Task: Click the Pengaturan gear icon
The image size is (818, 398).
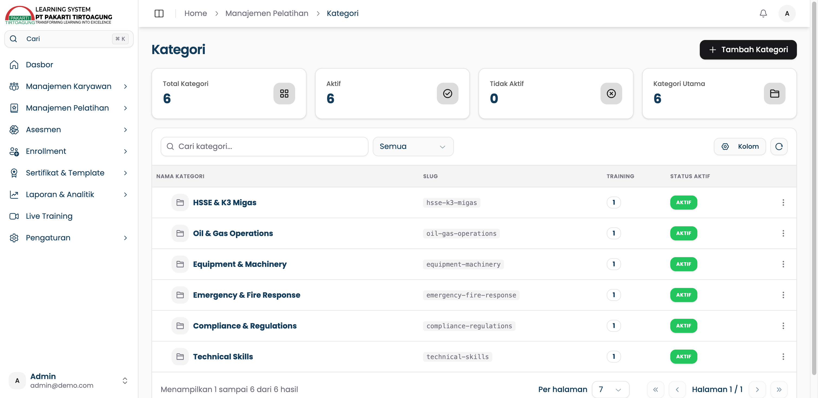Action: coord(14,237)
